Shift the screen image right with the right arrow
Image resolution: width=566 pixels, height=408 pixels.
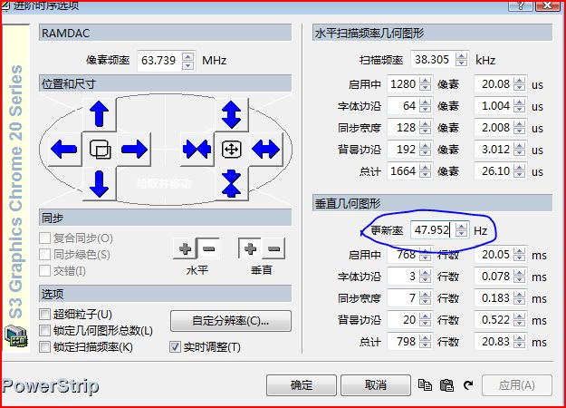[x=134, y=149]
